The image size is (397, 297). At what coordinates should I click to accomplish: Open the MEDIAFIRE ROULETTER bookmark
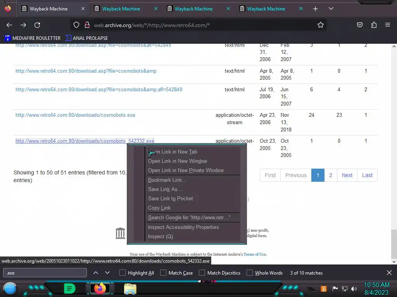click(33, 38)
